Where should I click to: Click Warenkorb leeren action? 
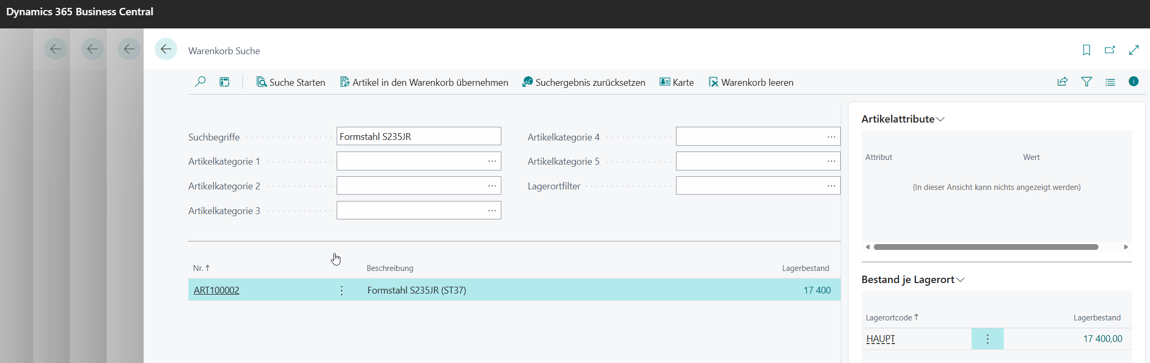751,82
